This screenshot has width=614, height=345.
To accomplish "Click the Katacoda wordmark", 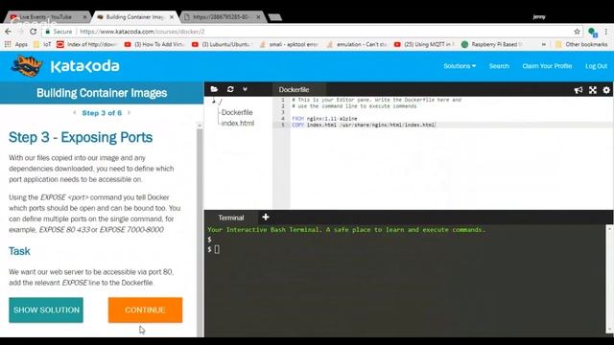I will click(x=85, y=66).
